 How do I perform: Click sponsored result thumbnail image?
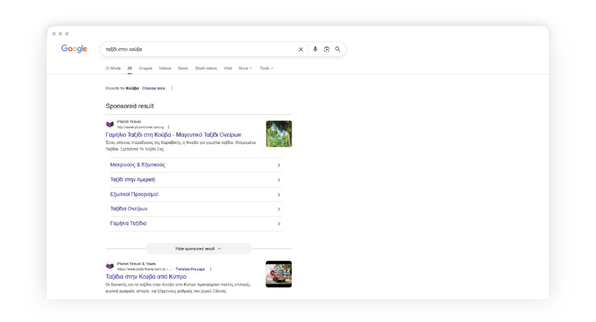click(279, 134)
